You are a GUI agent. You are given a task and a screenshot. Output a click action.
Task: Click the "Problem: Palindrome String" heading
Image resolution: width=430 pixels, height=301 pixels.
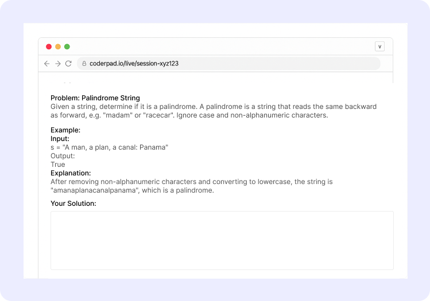pyautogui.click(x=95, y=98)
